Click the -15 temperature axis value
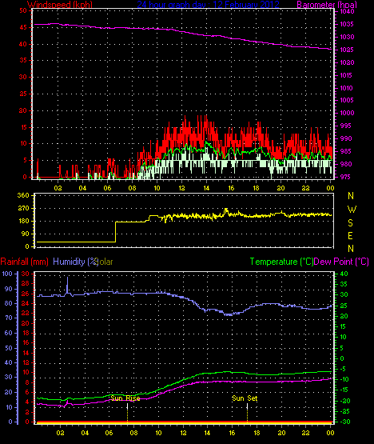Screen dimensions: 374x444 click(344, 390)
